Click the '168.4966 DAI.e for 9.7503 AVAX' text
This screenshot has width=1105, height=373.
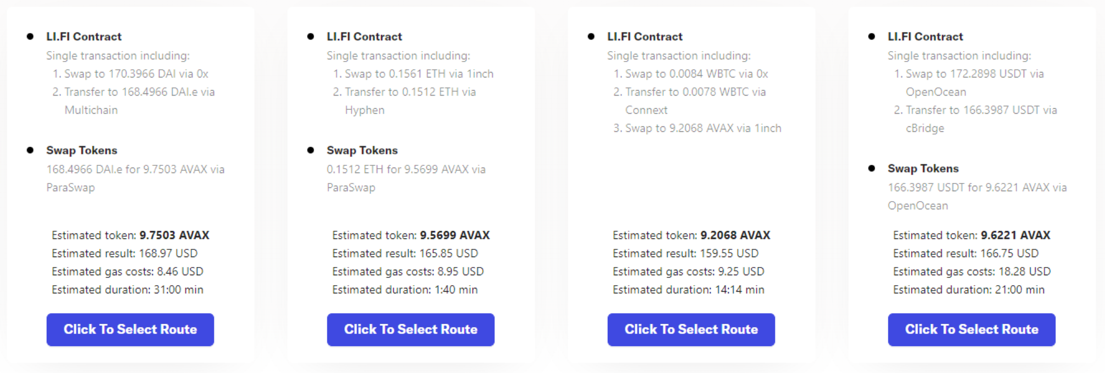click(135, 169)
